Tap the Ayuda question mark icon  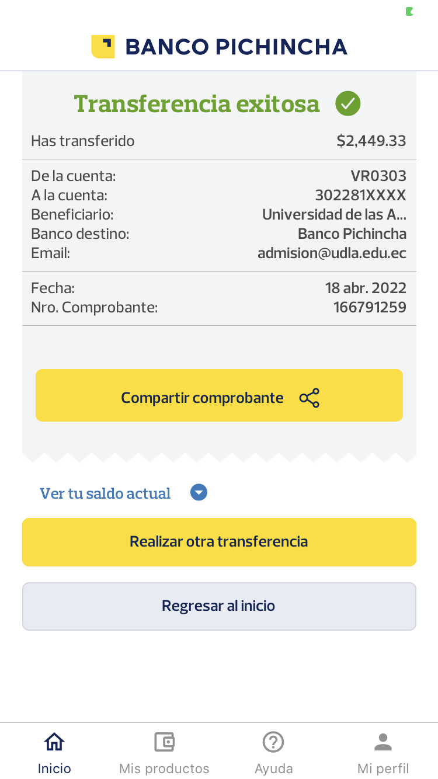coord(273,742)
